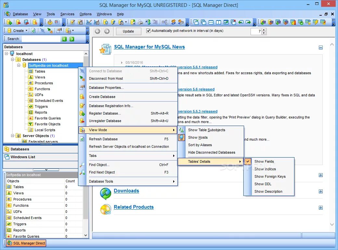Enable the Show DDL option
Image resolution: width=338 pixels, height=250 pixels.
[x=269, y=184]
